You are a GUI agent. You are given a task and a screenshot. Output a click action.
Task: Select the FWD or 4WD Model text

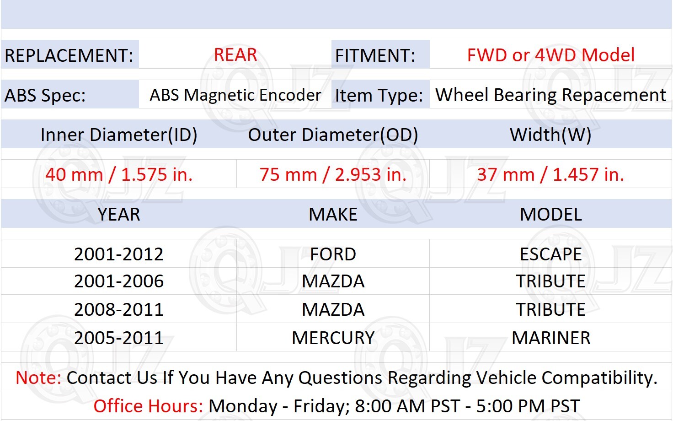pos(550,55)
